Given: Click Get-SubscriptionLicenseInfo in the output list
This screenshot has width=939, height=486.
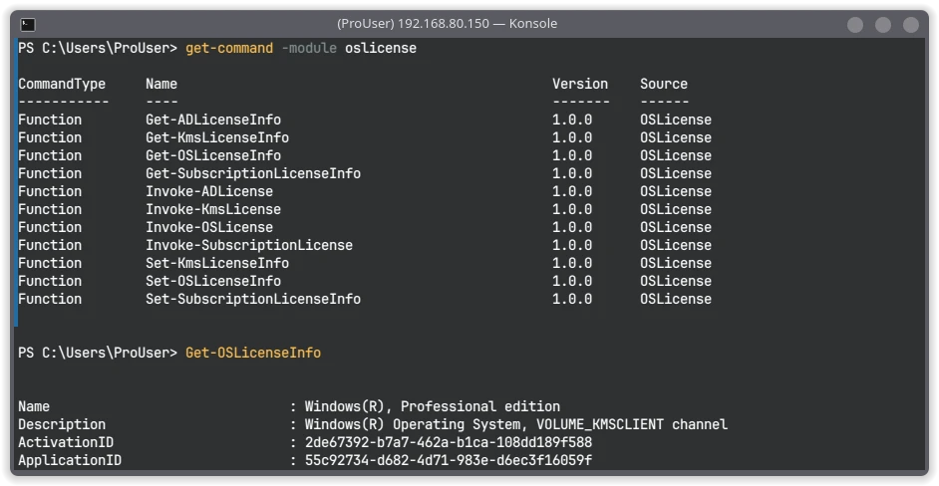Looking at the screenshot, I should tap(253, 173).
